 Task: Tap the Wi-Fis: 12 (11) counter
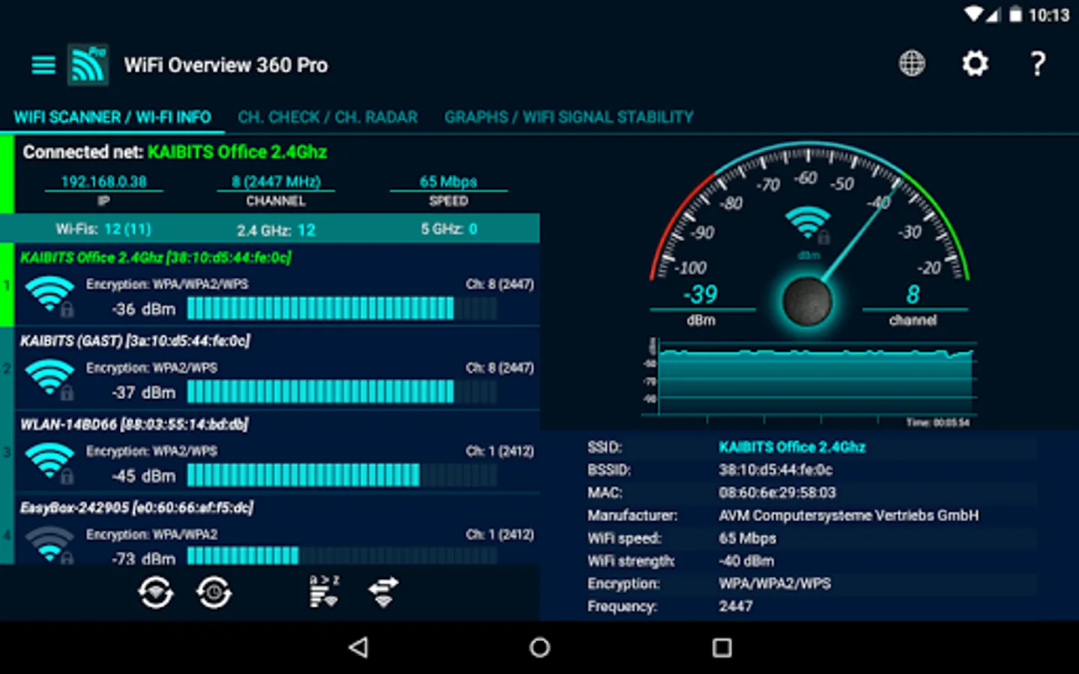(103, 229)
